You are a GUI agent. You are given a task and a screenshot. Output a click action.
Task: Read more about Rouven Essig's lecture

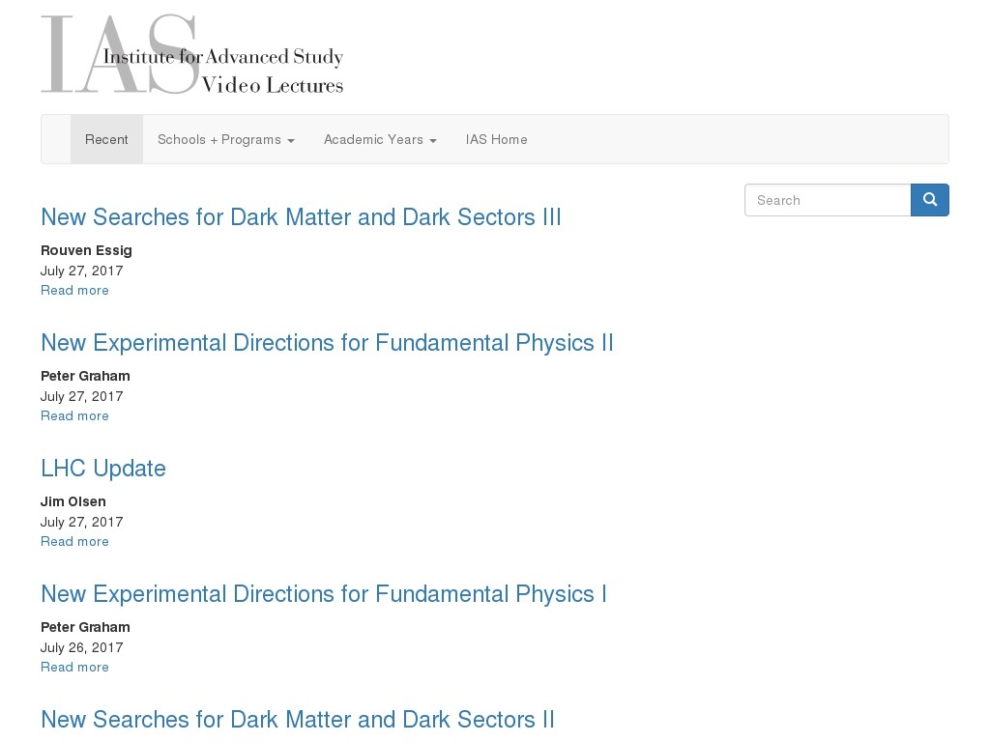point(74,290)
